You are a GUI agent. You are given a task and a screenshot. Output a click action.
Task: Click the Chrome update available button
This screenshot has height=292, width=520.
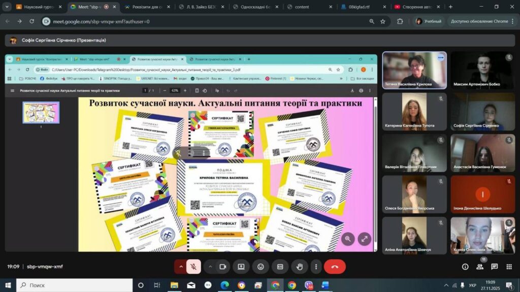point(479,21)
